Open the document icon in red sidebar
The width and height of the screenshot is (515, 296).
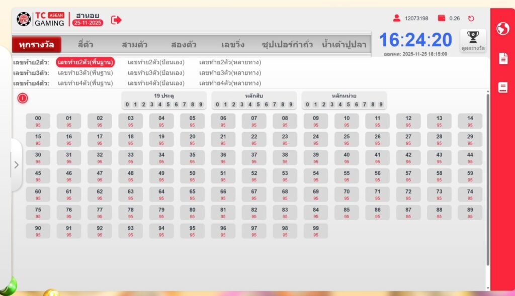[x=503, y=58]
